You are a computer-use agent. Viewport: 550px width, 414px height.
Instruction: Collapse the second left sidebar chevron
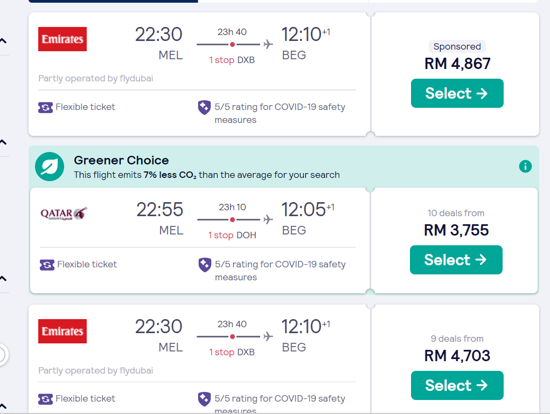pyautogui.click(x=3, y=142)
